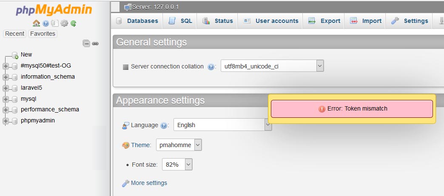Click the wrench icon beside More settings
The width and height of the screenshot is (444, 196).
(125, 183)
